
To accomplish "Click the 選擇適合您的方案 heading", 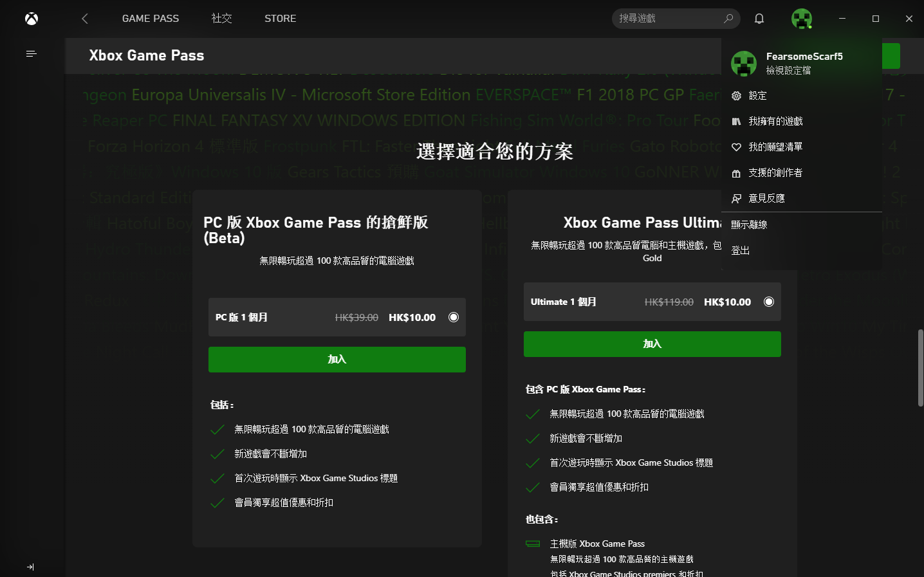I will click(x=494, y=152).
